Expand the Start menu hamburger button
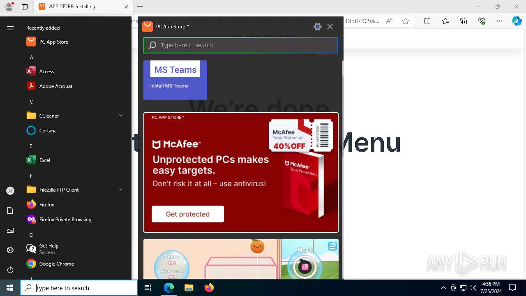The image size is (526, 296). click(10, 28)
